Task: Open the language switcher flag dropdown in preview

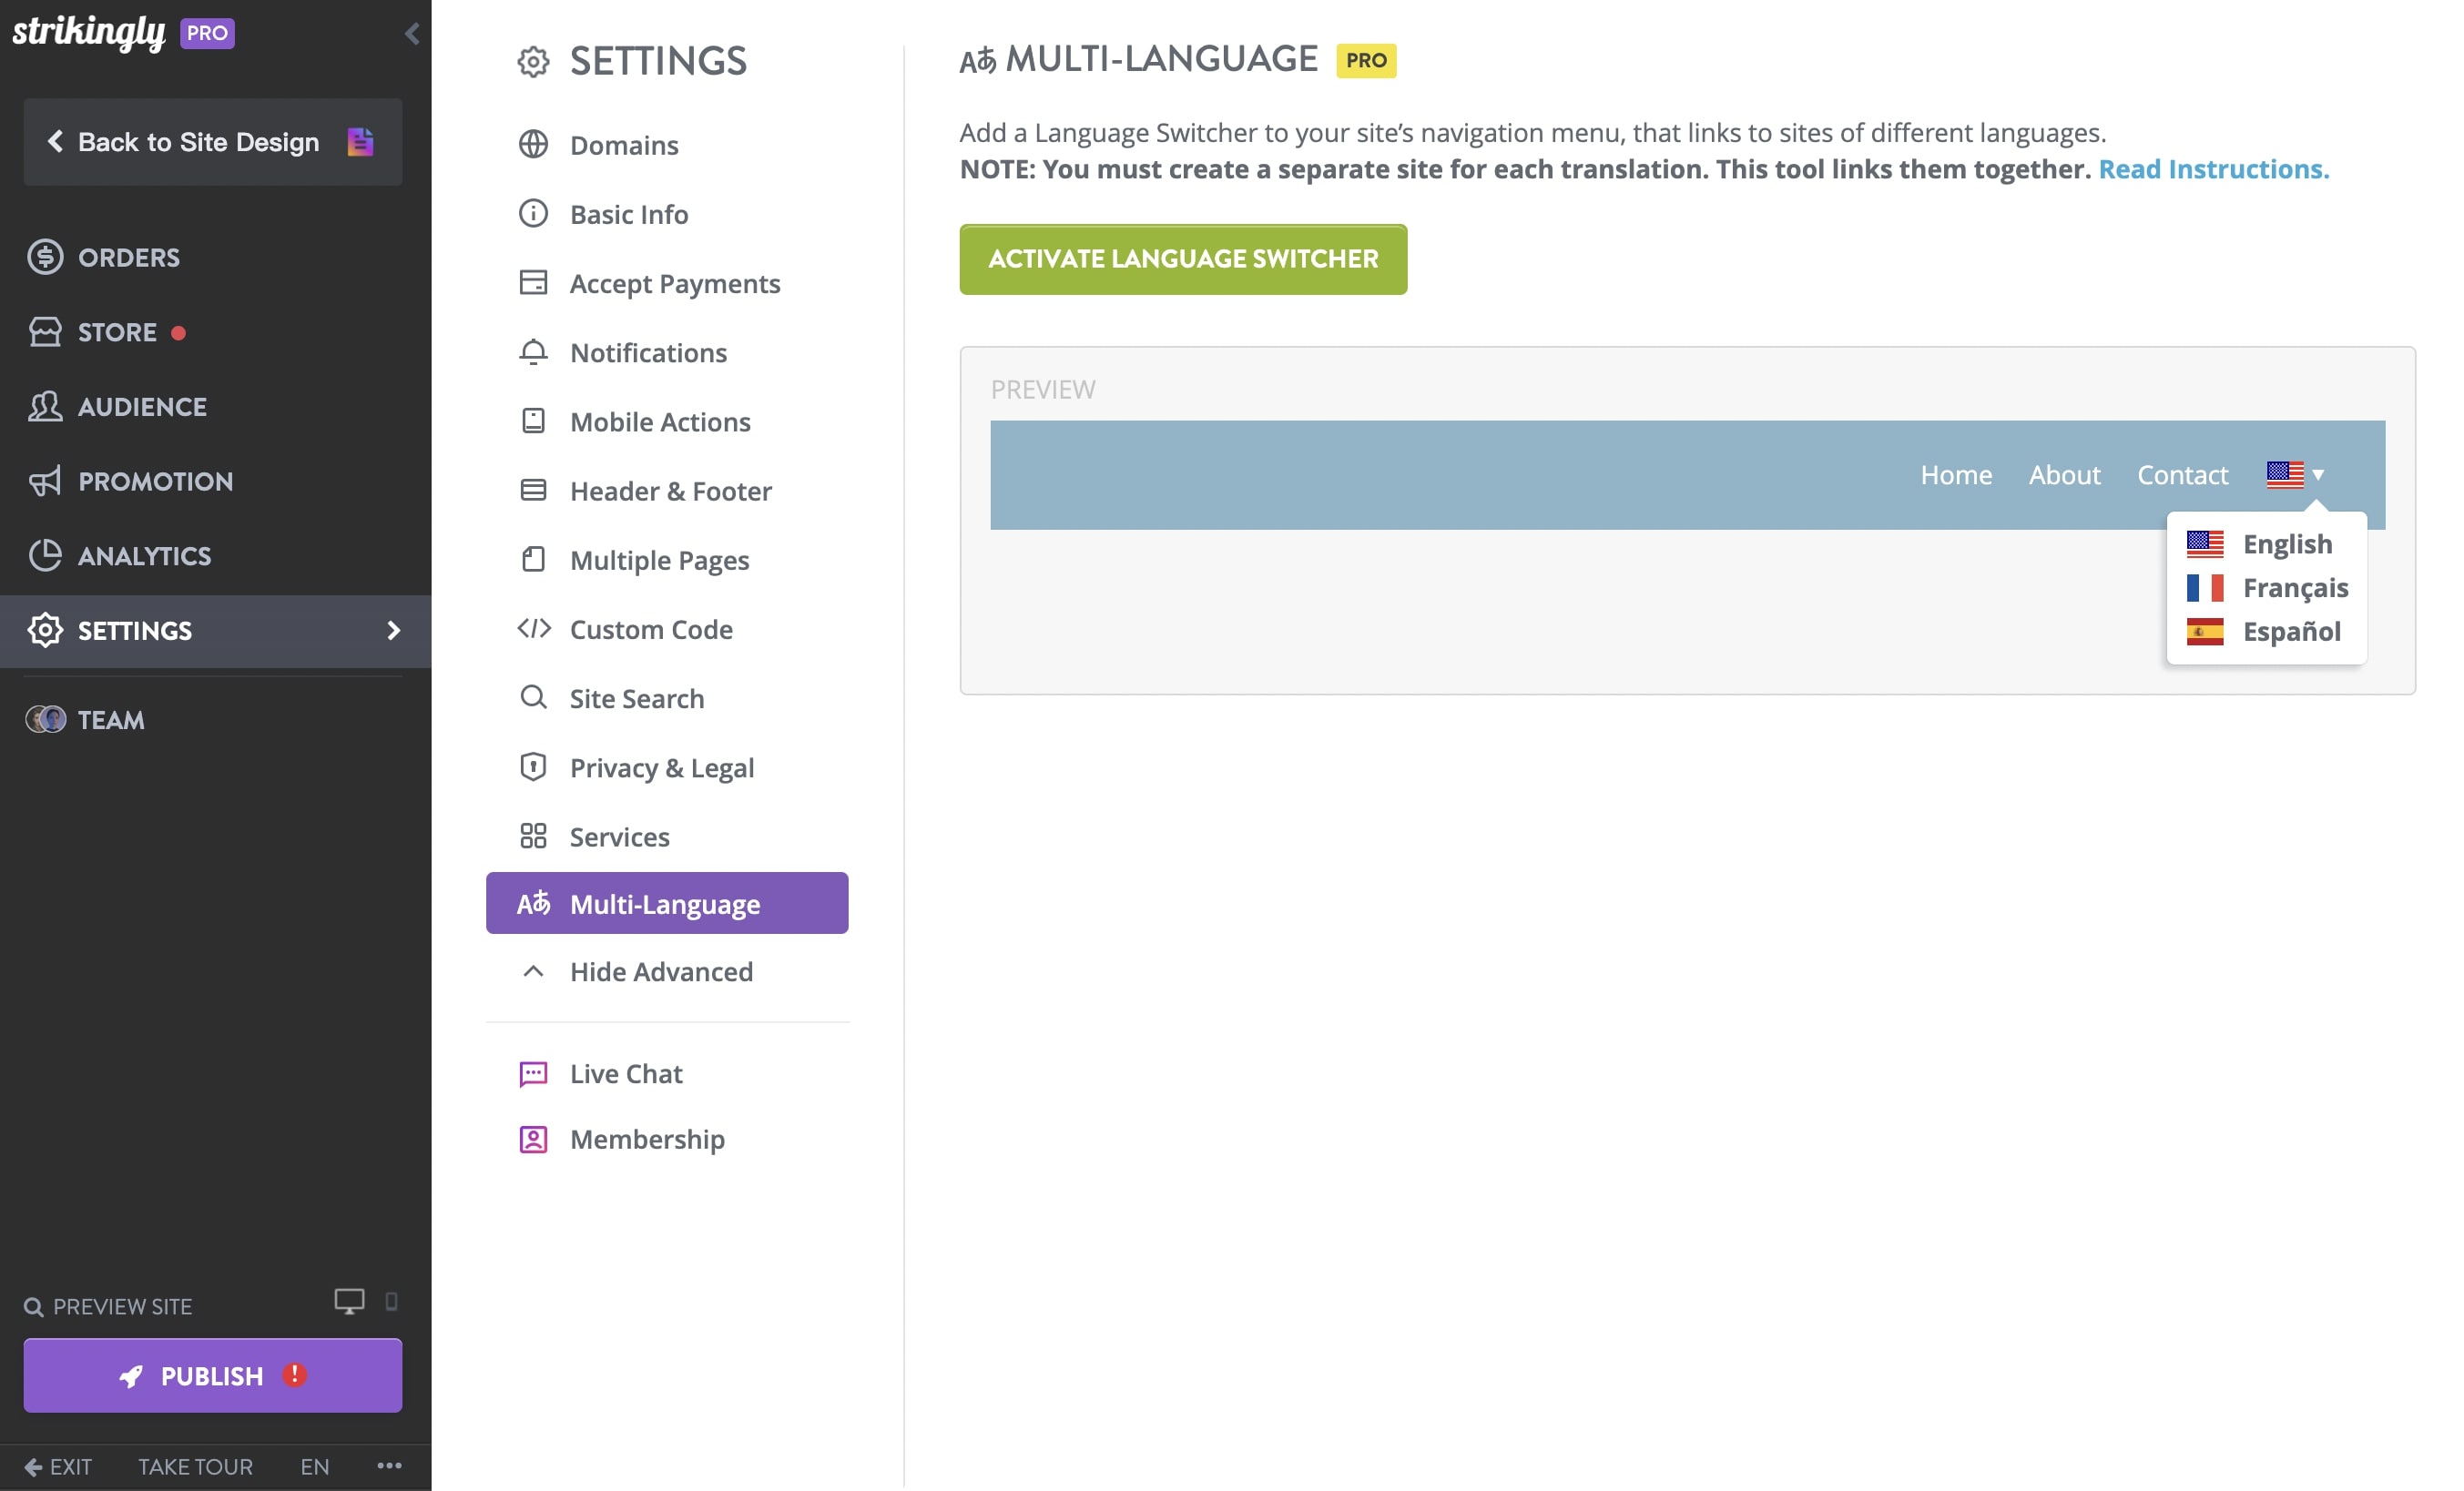Action: coord(2295,474)
